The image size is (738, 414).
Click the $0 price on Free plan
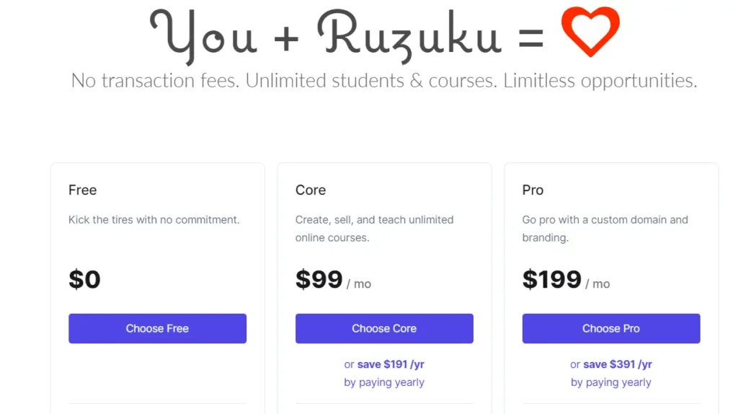click(x=85, y=279)
